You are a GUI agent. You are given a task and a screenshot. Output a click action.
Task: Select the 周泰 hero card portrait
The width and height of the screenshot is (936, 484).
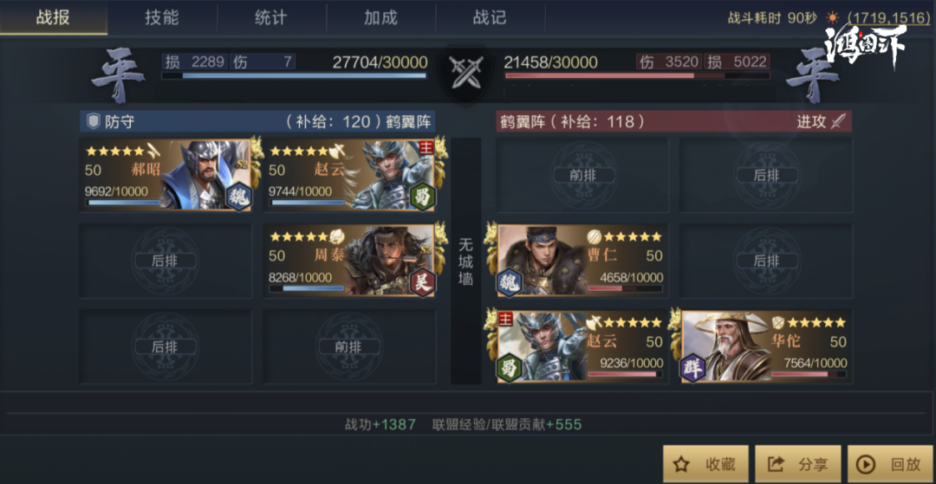pos(349,261)
